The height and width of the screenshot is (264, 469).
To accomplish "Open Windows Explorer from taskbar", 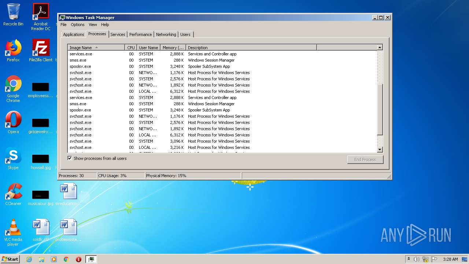I will (x=41, y=259).
